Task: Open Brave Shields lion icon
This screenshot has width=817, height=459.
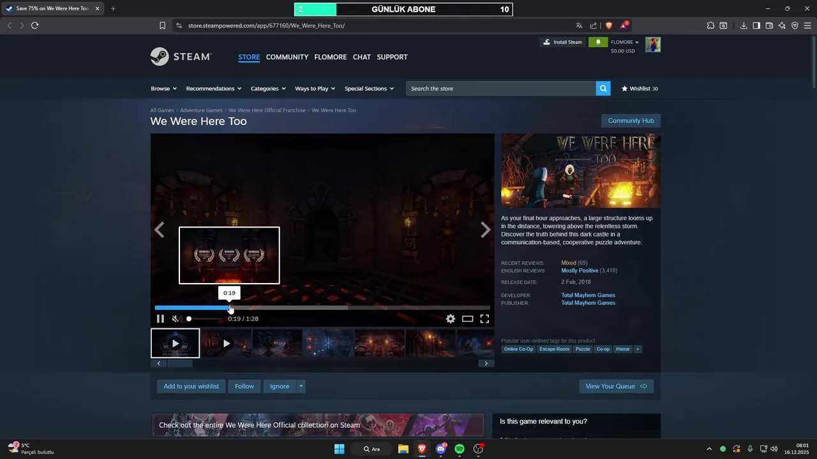Action: (x=609, y=25)
